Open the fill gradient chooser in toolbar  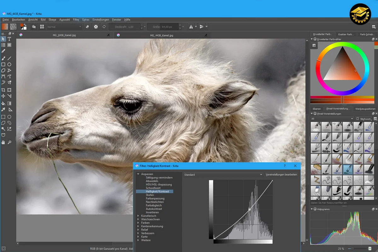(5, 27)
